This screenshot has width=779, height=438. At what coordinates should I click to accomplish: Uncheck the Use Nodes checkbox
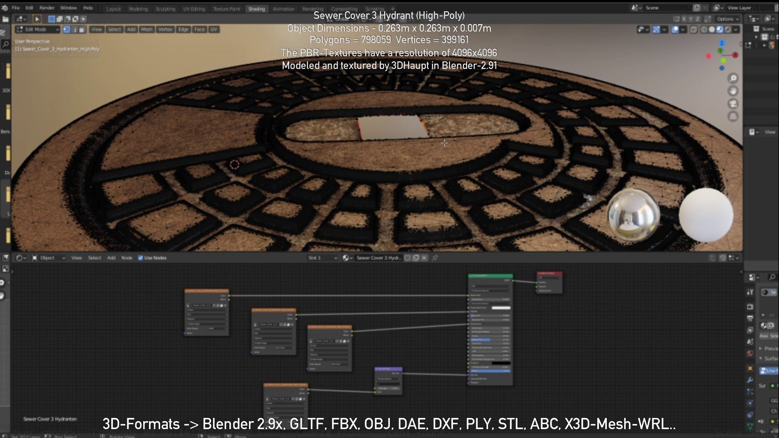[x=141, y=258]
